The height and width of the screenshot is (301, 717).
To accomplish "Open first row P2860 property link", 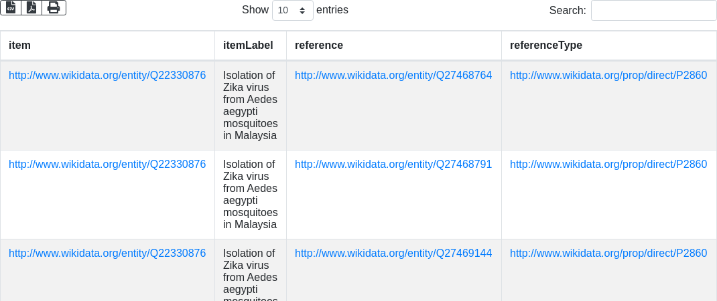I will point(608,76).
